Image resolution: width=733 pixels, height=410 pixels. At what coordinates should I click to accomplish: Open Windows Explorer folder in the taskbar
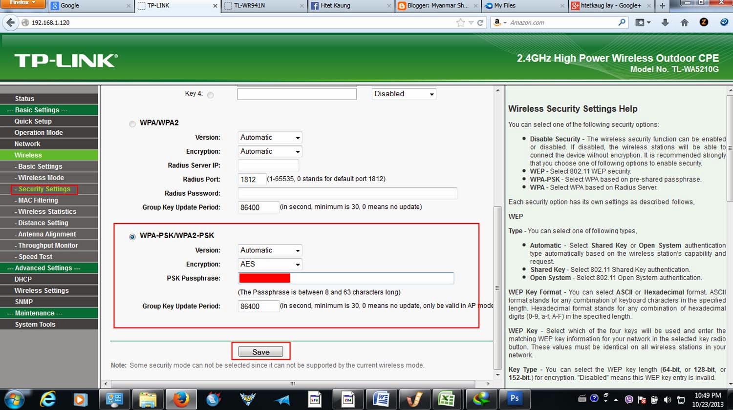148,399
